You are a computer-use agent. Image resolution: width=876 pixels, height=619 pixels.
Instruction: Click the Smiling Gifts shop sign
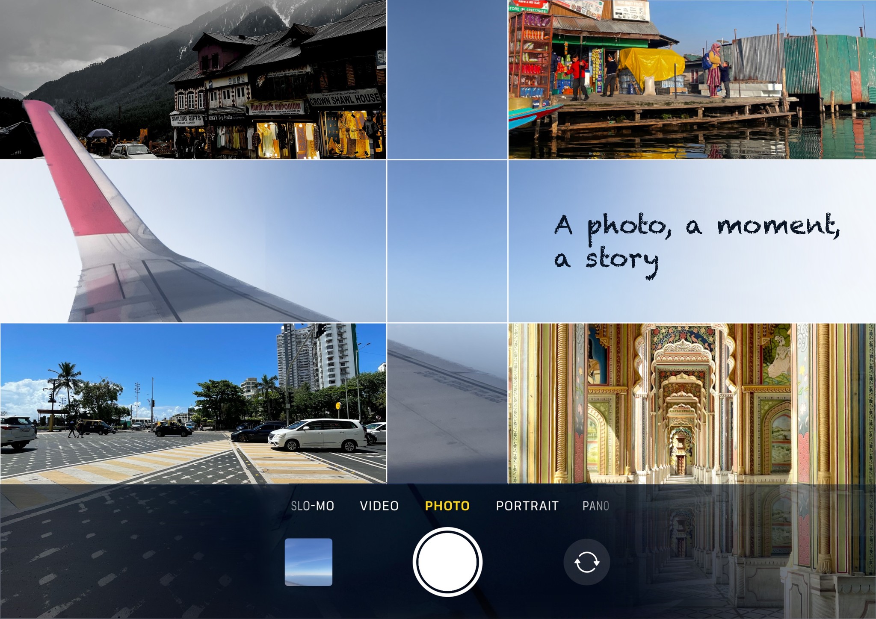click(x=186, y=120)
